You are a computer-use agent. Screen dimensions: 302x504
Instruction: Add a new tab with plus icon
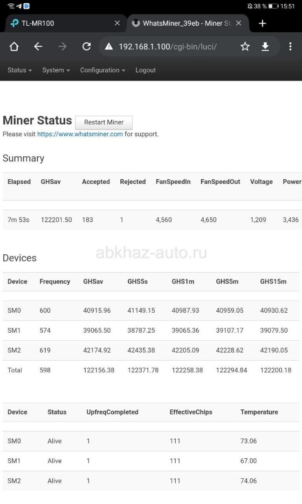click(x=262, y=23)
